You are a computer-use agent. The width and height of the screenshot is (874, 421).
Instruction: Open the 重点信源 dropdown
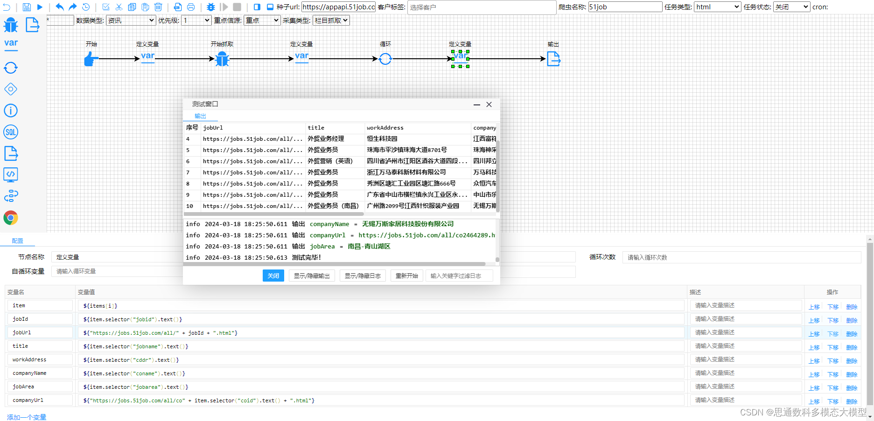pyautogui.click(x=262, y=20)
